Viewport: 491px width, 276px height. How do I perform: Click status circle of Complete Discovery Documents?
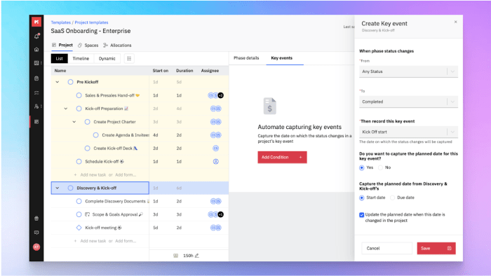(79, 201)
